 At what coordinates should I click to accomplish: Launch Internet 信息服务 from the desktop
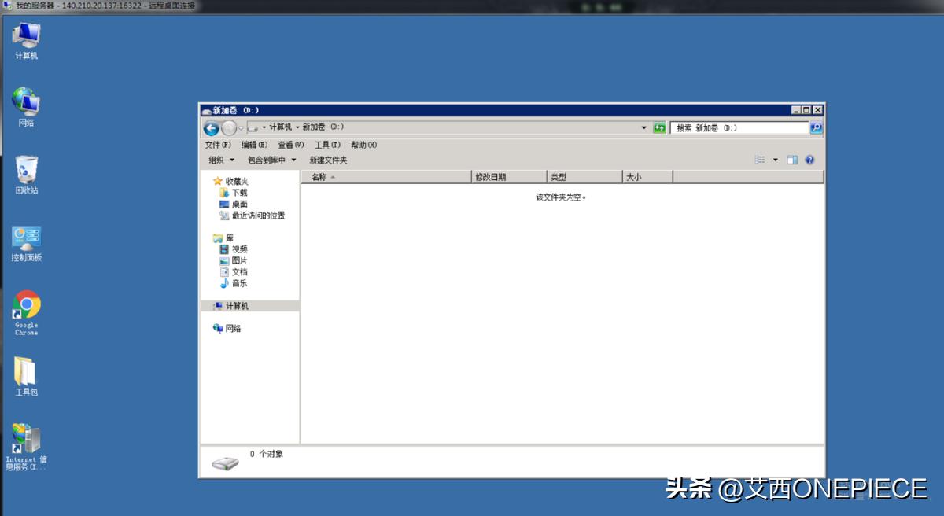[x=26, y=438]
